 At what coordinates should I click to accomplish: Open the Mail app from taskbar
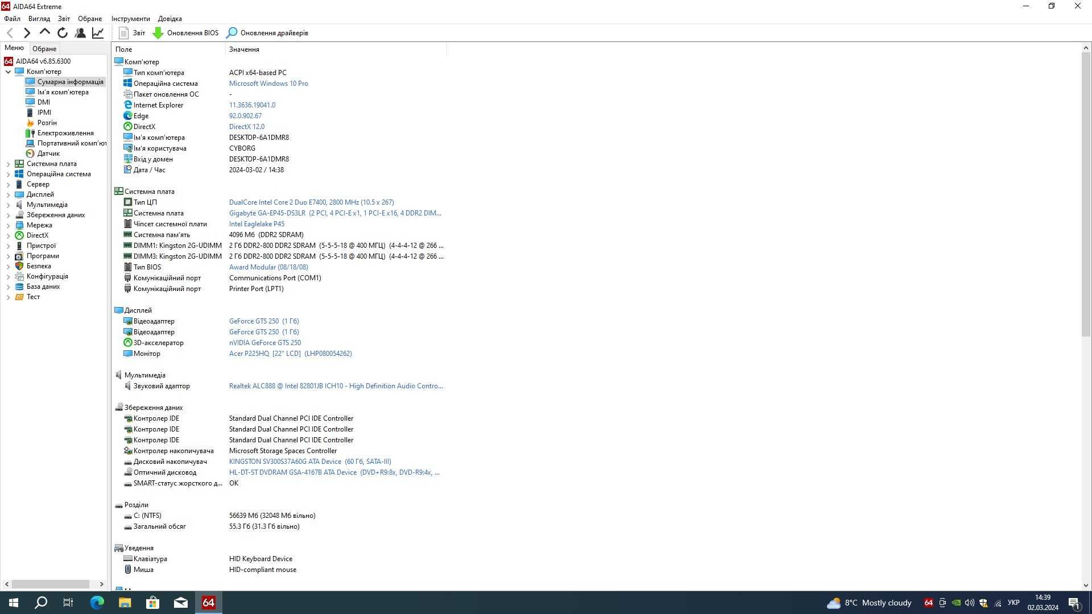point(181,603)
